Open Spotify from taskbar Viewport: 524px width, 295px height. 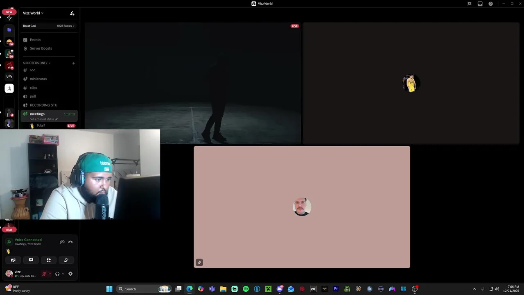pos(246,289)
